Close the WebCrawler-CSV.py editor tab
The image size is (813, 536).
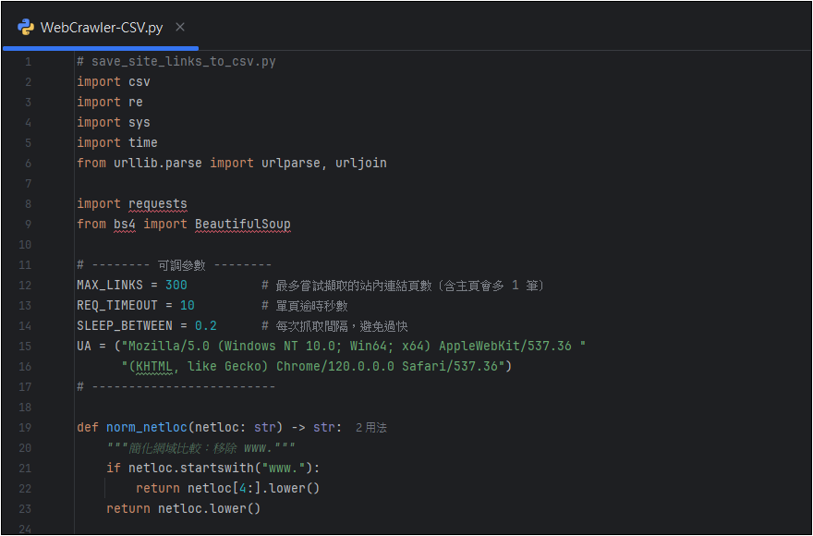click(180, 27)
